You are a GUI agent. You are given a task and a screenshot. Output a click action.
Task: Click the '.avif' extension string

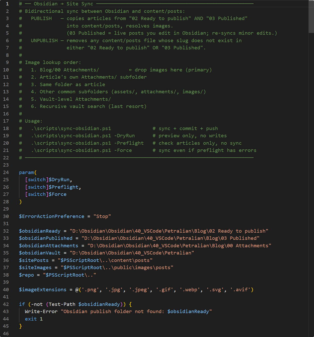[x=240, y=290]
